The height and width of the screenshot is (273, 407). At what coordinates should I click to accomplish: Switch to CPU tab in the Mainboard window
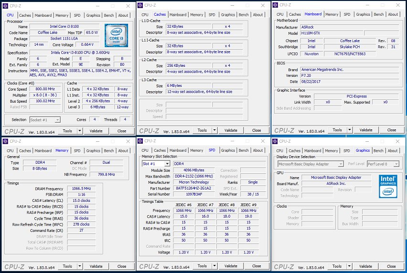(280, 14)
